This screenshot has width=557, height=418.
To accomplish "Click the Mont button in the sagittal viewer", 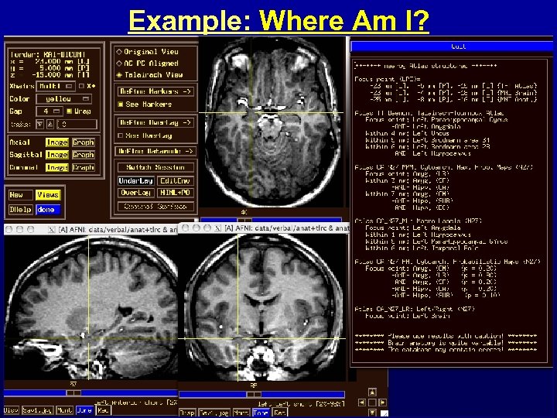I will [x=65, y=410].
